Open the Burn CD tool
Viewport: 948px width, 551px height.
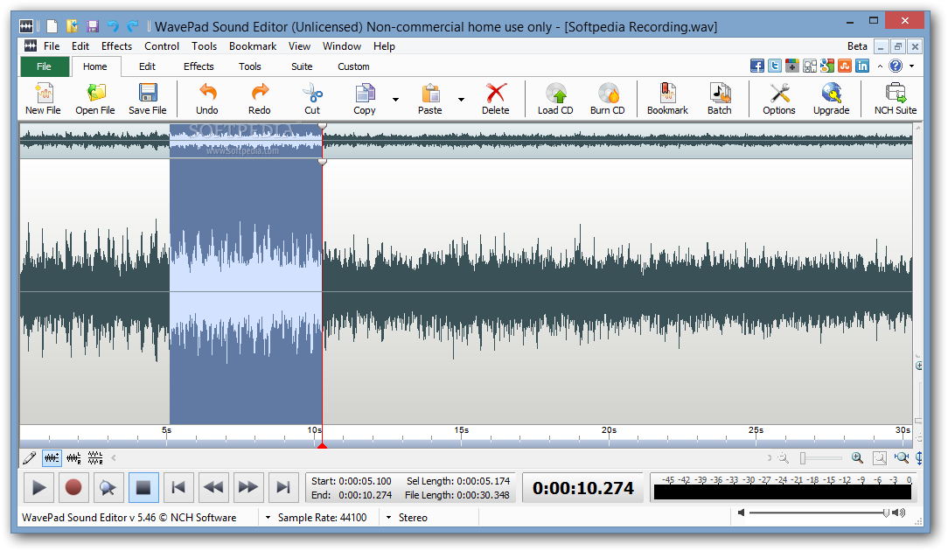pos(608,99)
